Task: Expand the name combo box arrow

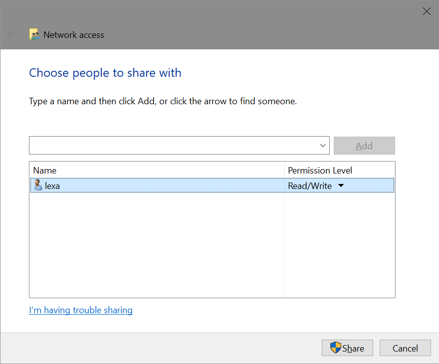Action: click(x=322, y=146)
